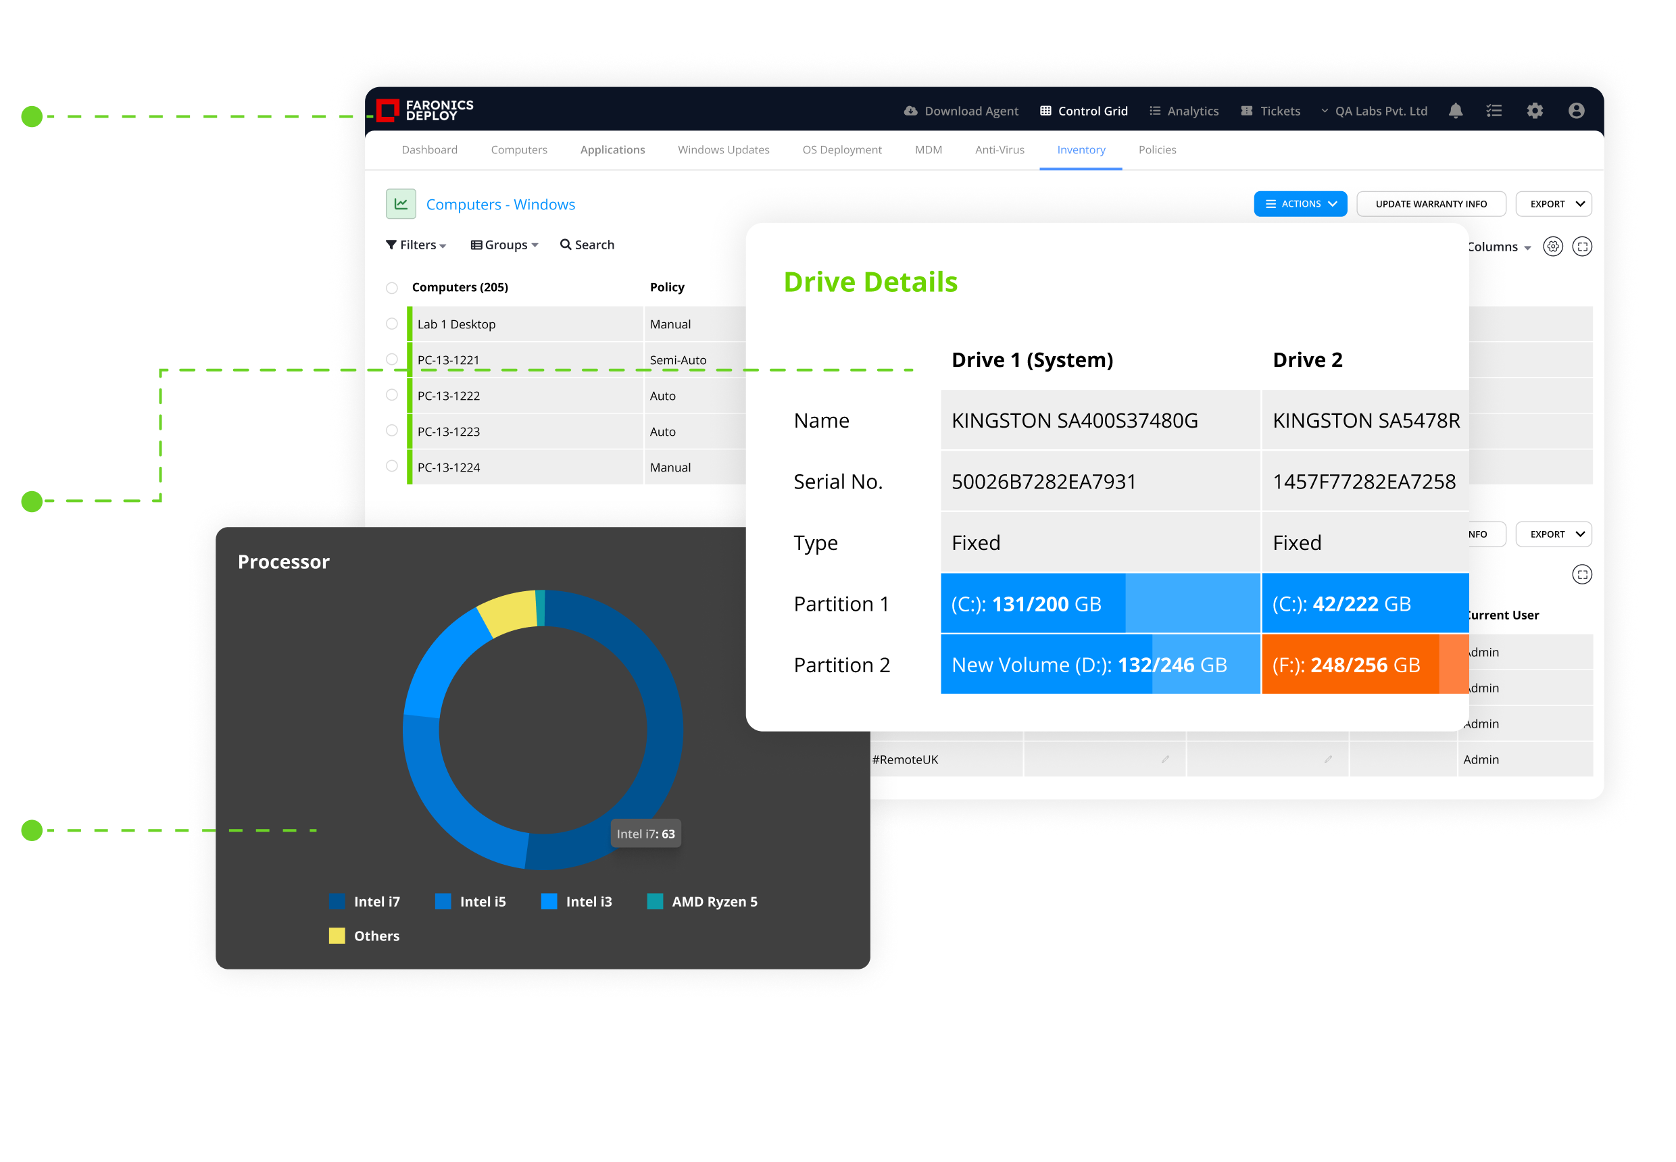Expand the Groups dropdown
This screenshot has width=1676, height=1162.
coord(504,245)
